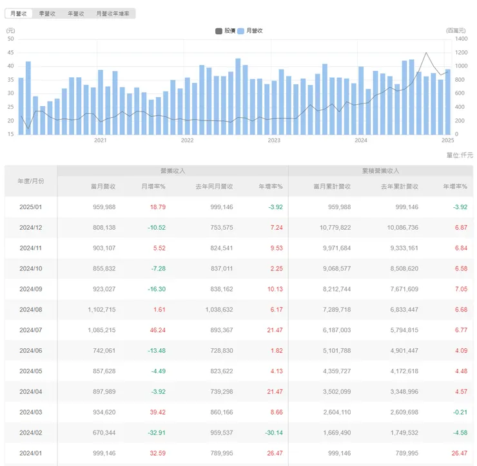Click the 1,038,632 last-year revenue cell
The height and width of the screenshot is (466, 477).
pos(219,310)
